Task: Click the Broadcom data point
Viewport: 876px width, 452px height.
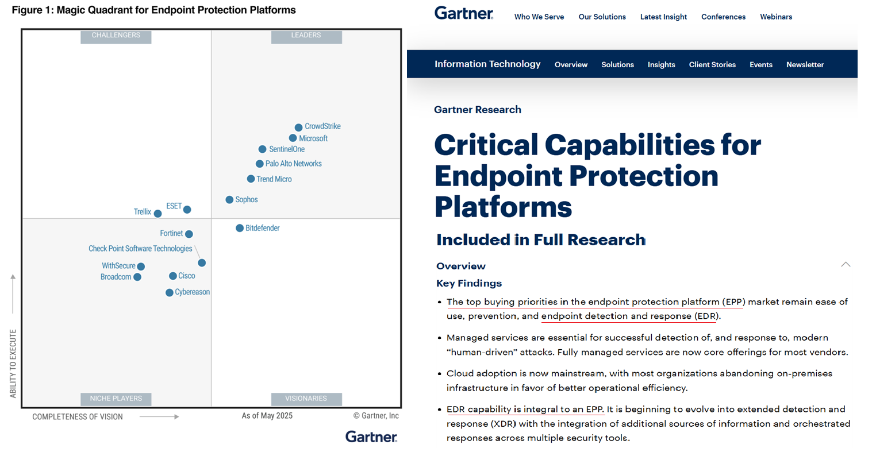Action: click(137, 277)
